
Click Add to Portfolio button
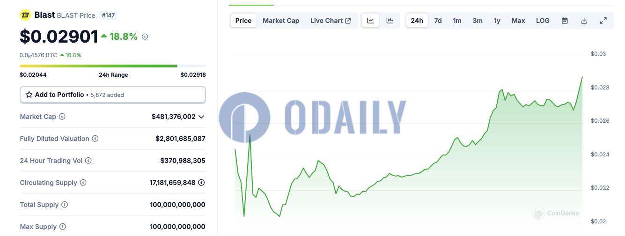(113, 95)
